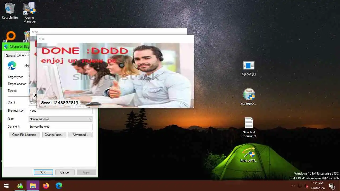Click the Target type label
This screenshot has height=191, width=340.
(15, 77)
